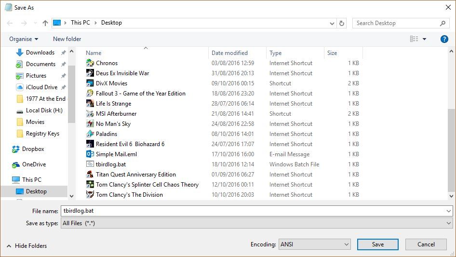Click the Pictures icon in sidebar
Screen dimensions: 456x257
[x=19, y=76]
